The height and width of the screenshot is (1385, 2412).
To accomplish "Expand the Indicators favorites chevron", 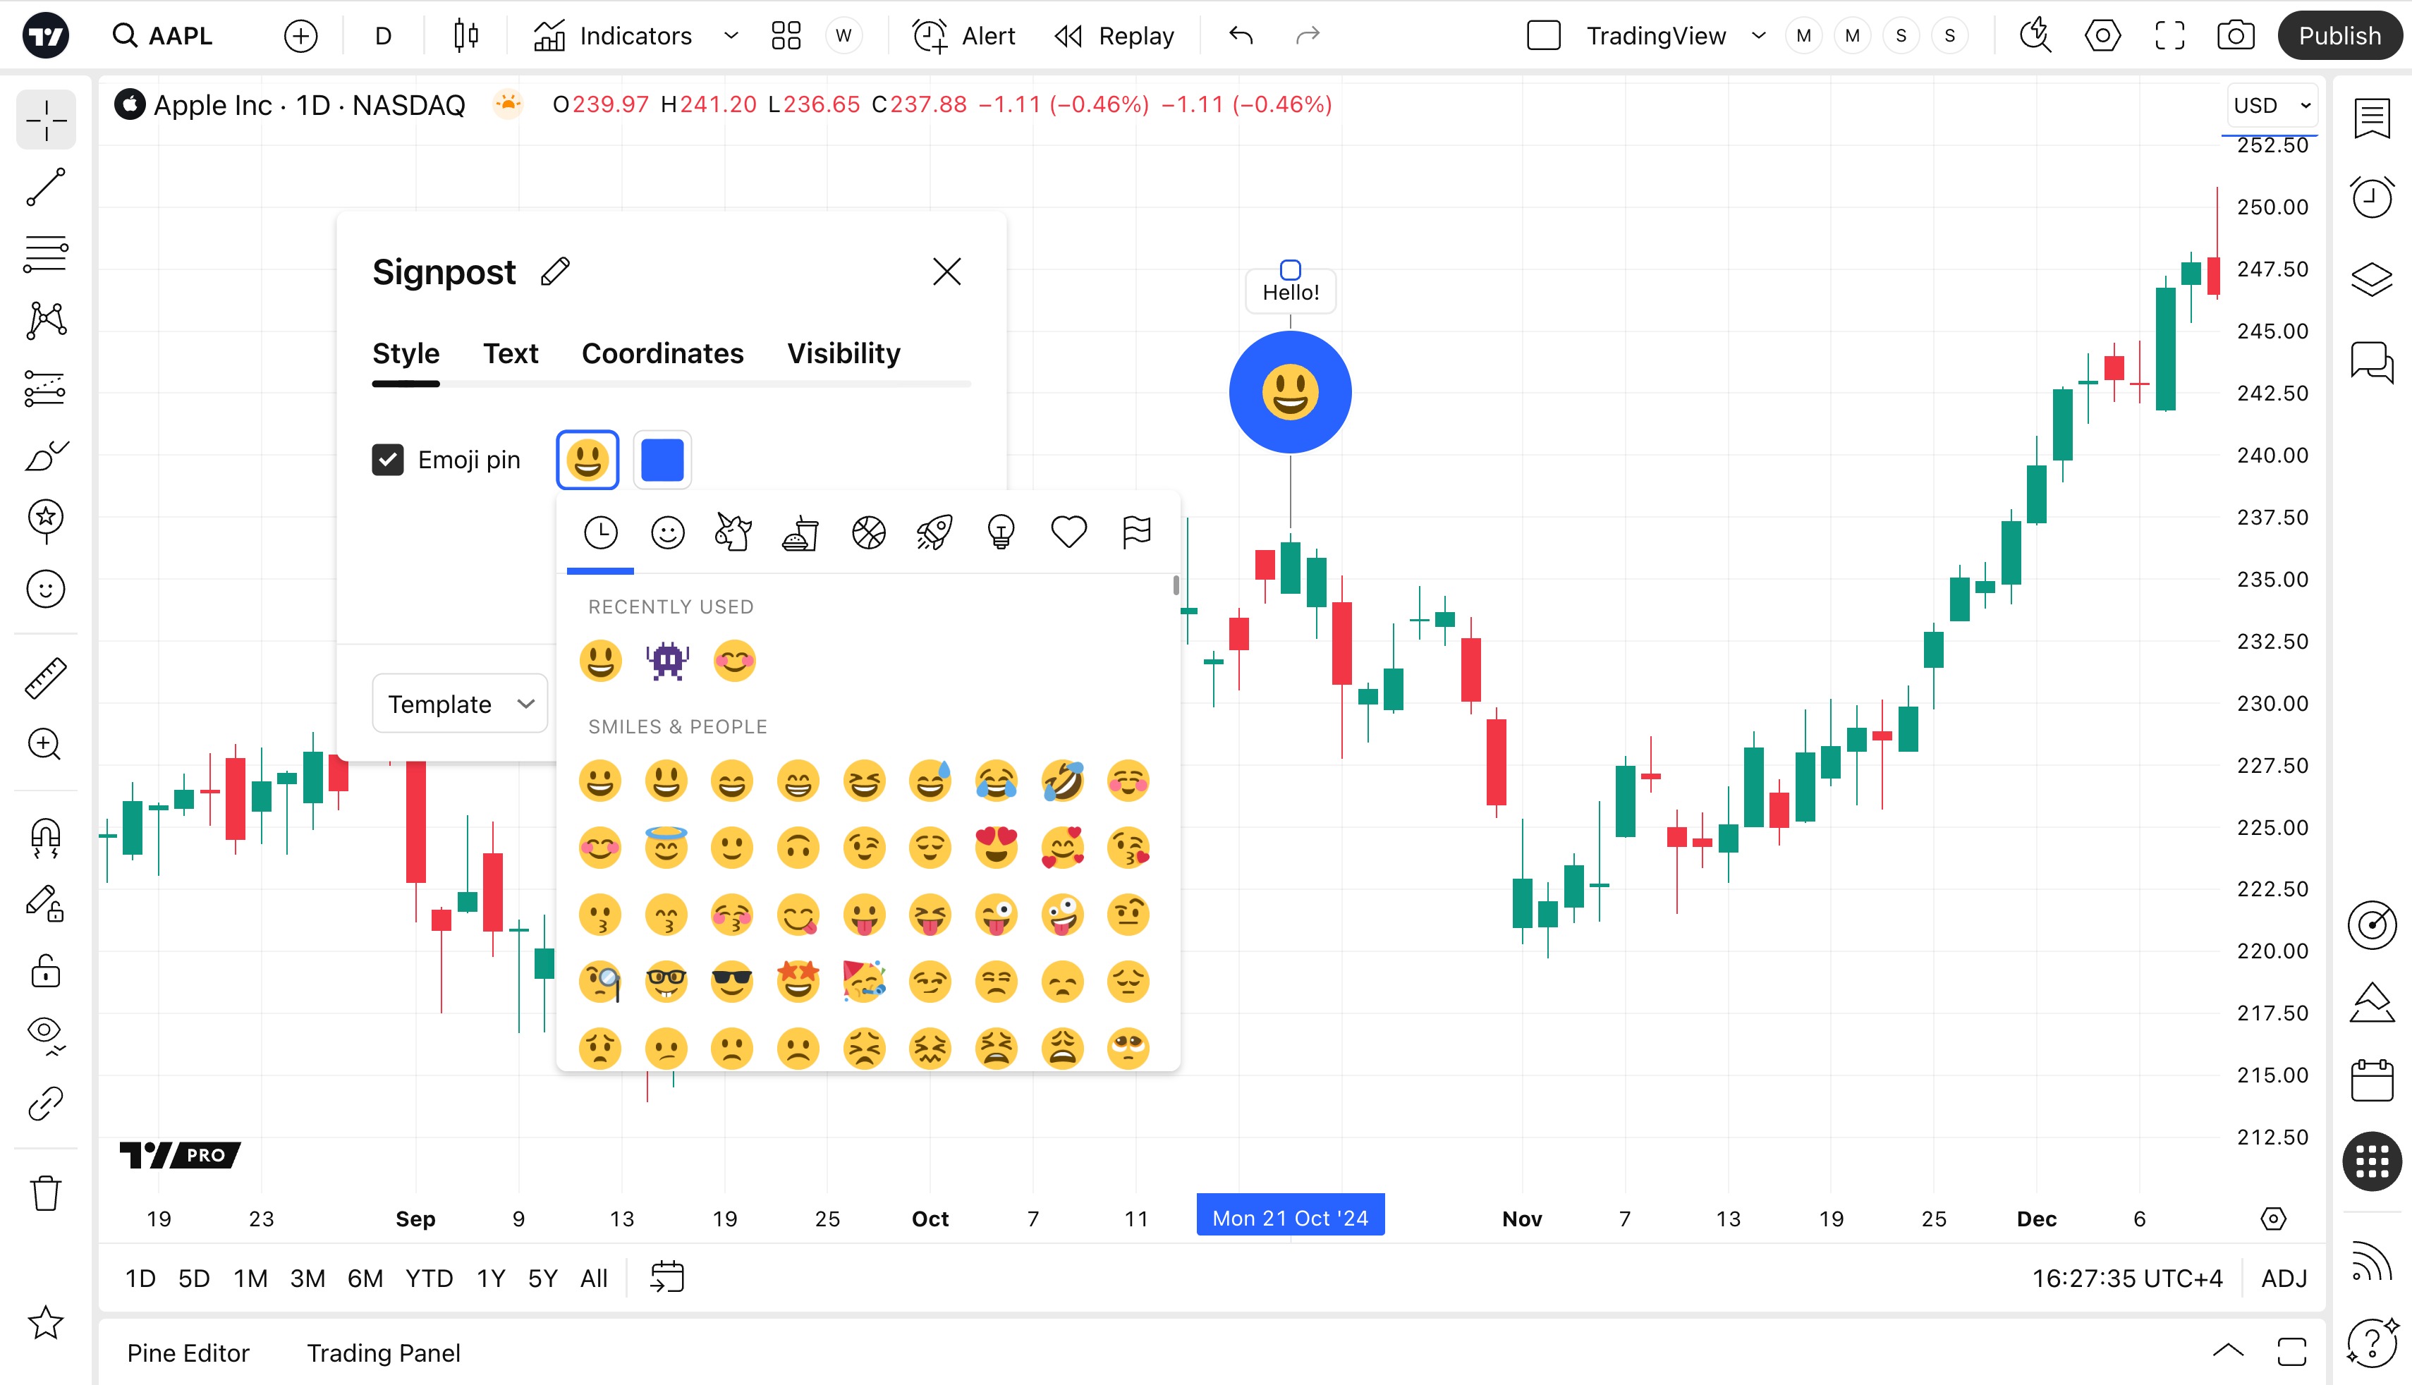I will [x=731, y=36].
